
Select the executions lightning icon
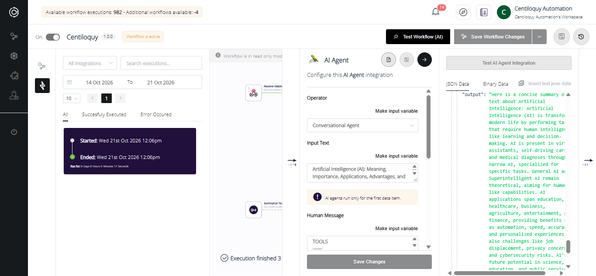pos(42,86)
